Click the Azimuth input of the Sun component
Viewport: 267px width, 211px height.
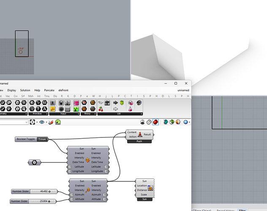79,195
